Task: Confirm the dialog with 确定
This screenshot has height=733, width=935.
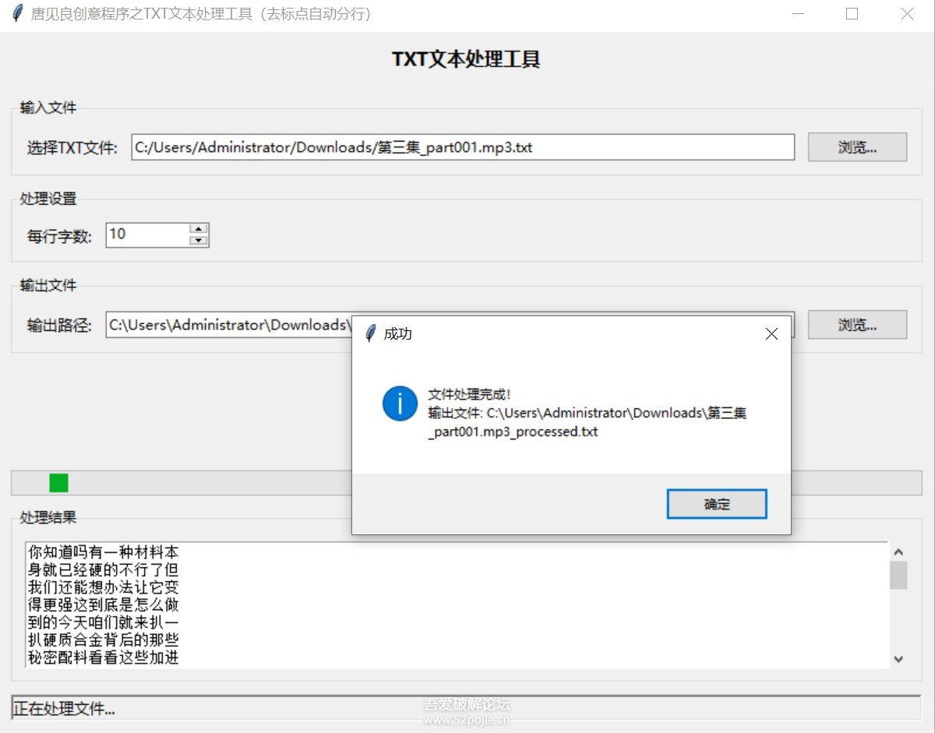Action: coord(715,503)
